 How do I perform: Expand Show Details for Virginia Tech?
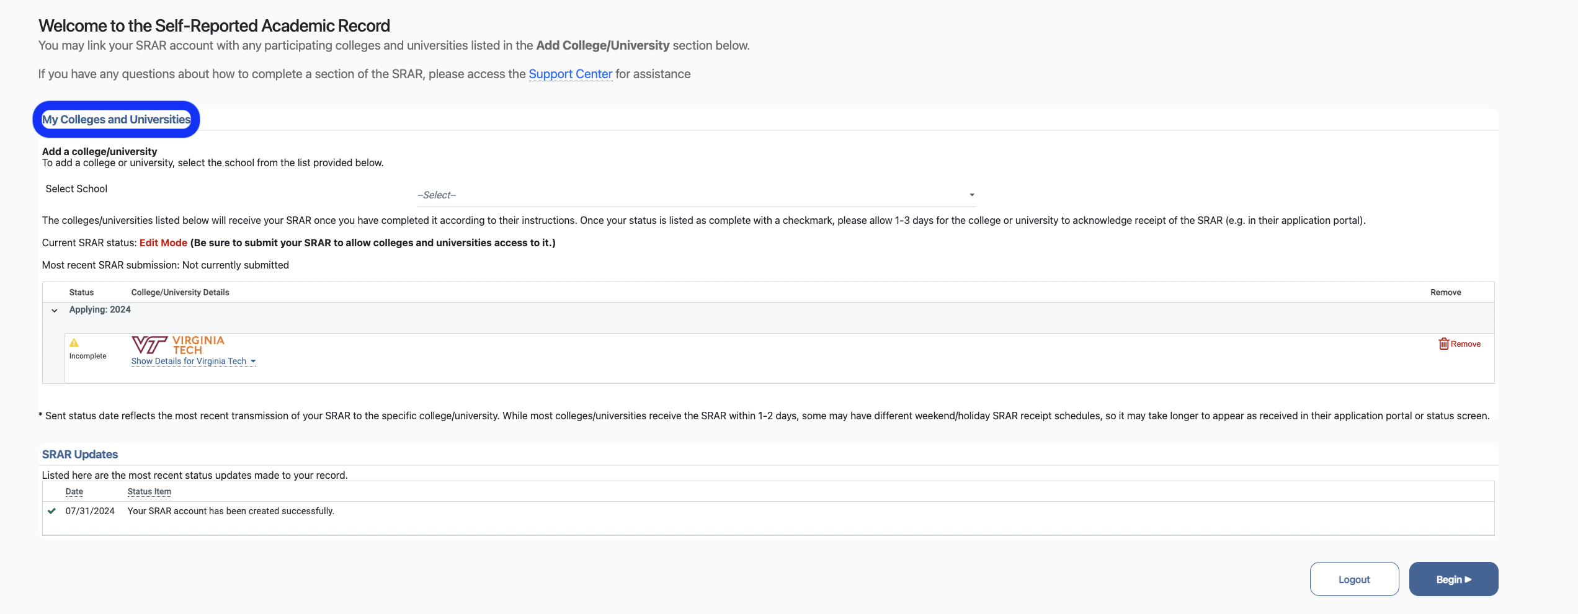pyautogui.click(x=193, y=361)
